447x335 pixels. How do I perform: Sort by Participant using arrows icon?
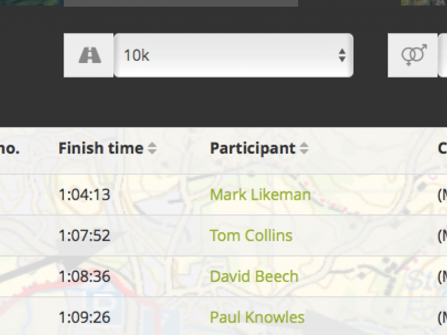304,149
